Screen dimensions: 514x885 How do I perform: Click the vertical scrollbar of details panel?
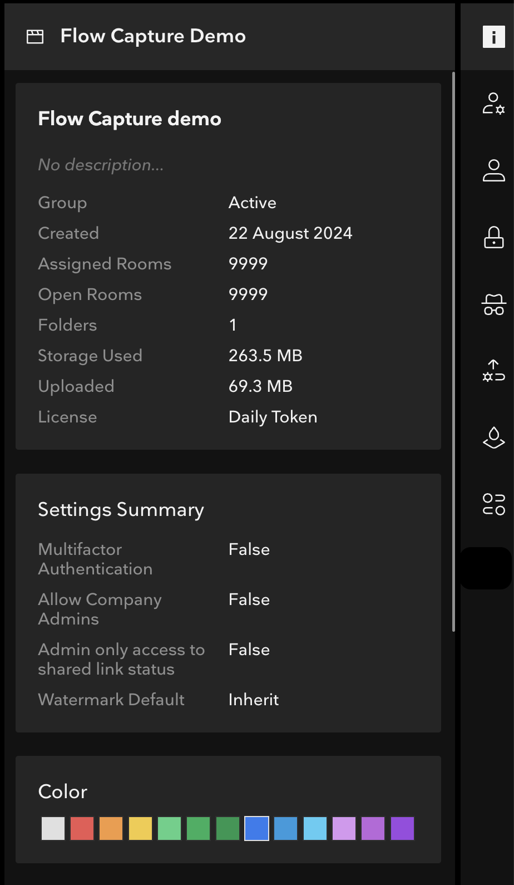[454, 352]
